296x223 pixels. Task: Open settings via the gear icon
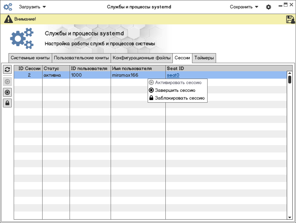click(x=269, y=7)
